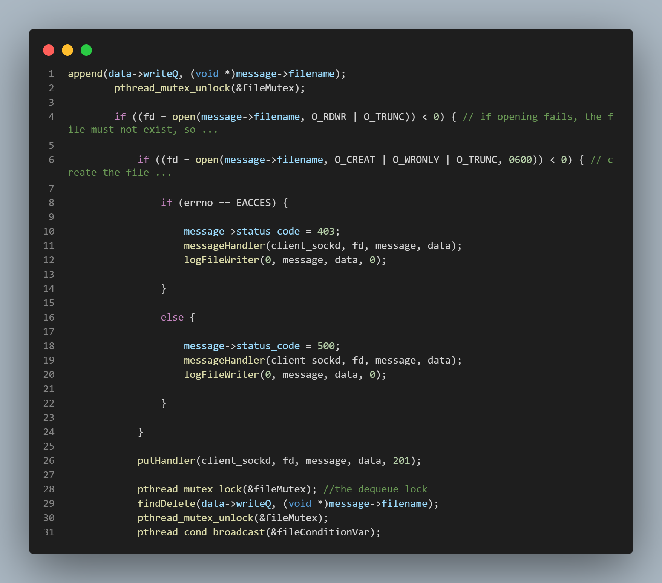
Task: Click the 'else' keyword on line 16
Action: (x=172, y=317)
